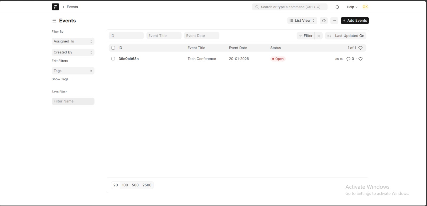Click the Events breadcrumb
This screenshot has height=206, width=427.
pos(72,7)
